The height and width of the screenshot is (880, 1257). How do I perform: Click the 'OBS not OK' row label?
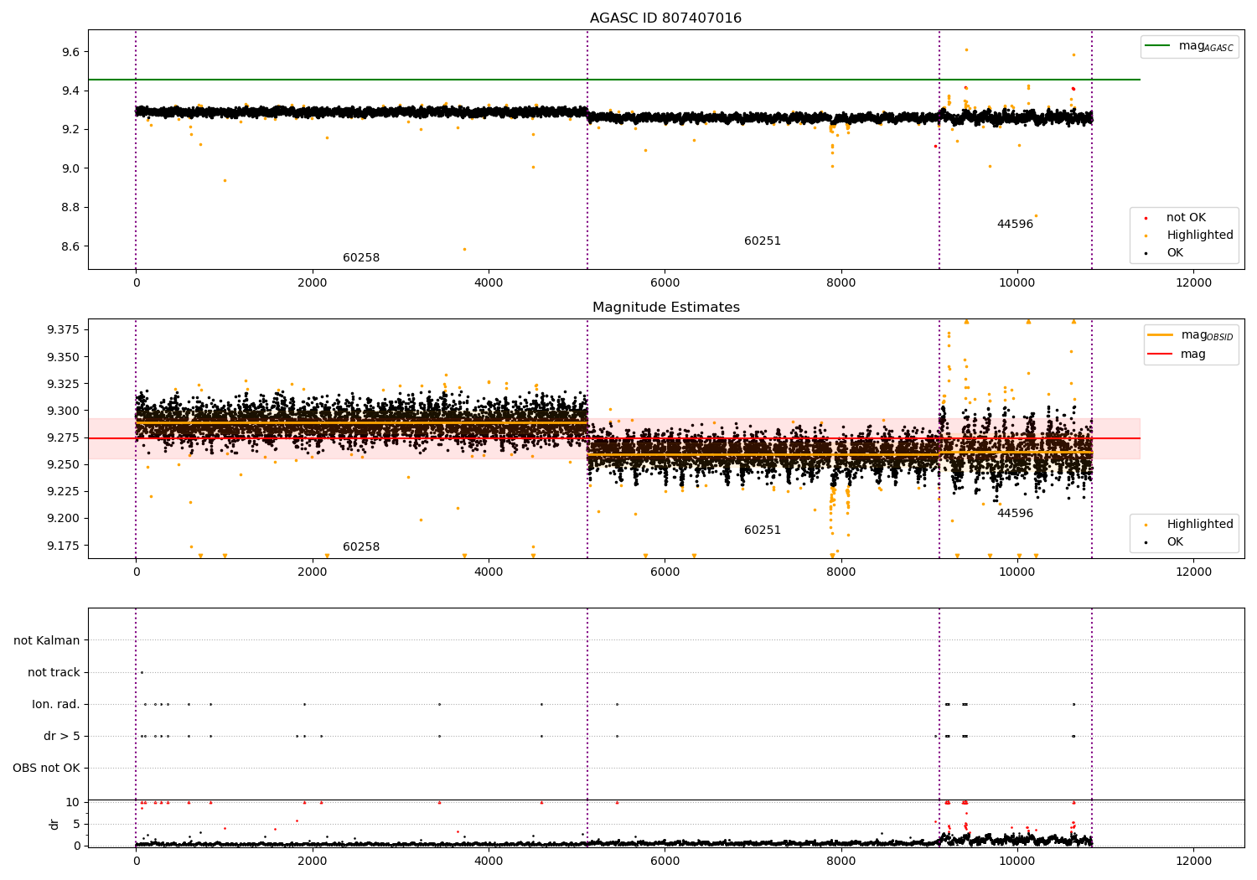[x=47, y=769]
